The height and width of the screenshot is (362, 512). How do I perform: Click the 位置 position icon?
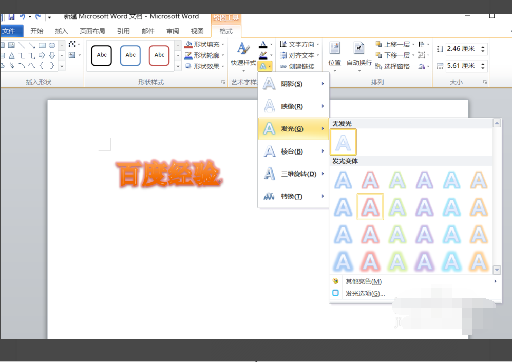pyautogui.click(x=334, y=49)
